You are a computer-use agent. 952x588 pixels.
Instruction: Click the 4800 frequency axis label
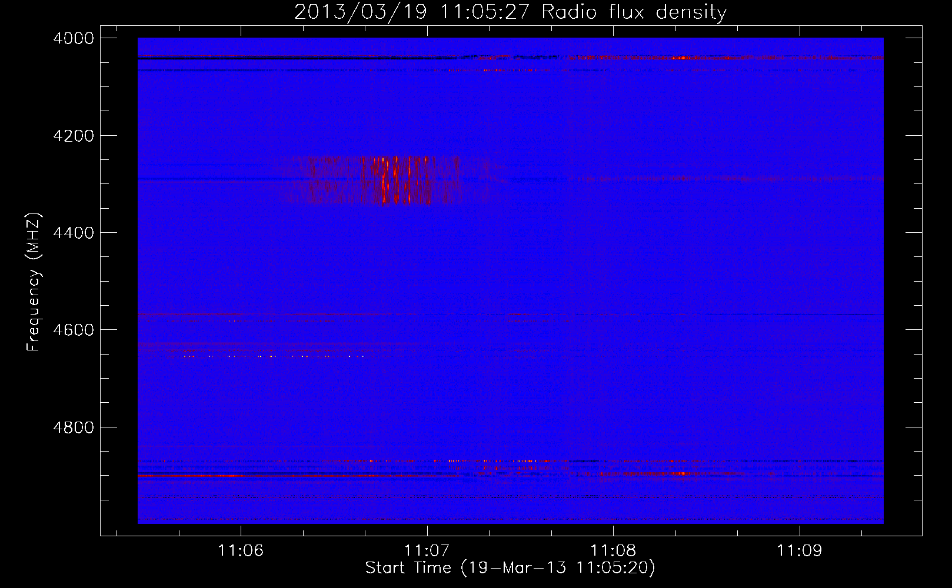pos(74,427)
